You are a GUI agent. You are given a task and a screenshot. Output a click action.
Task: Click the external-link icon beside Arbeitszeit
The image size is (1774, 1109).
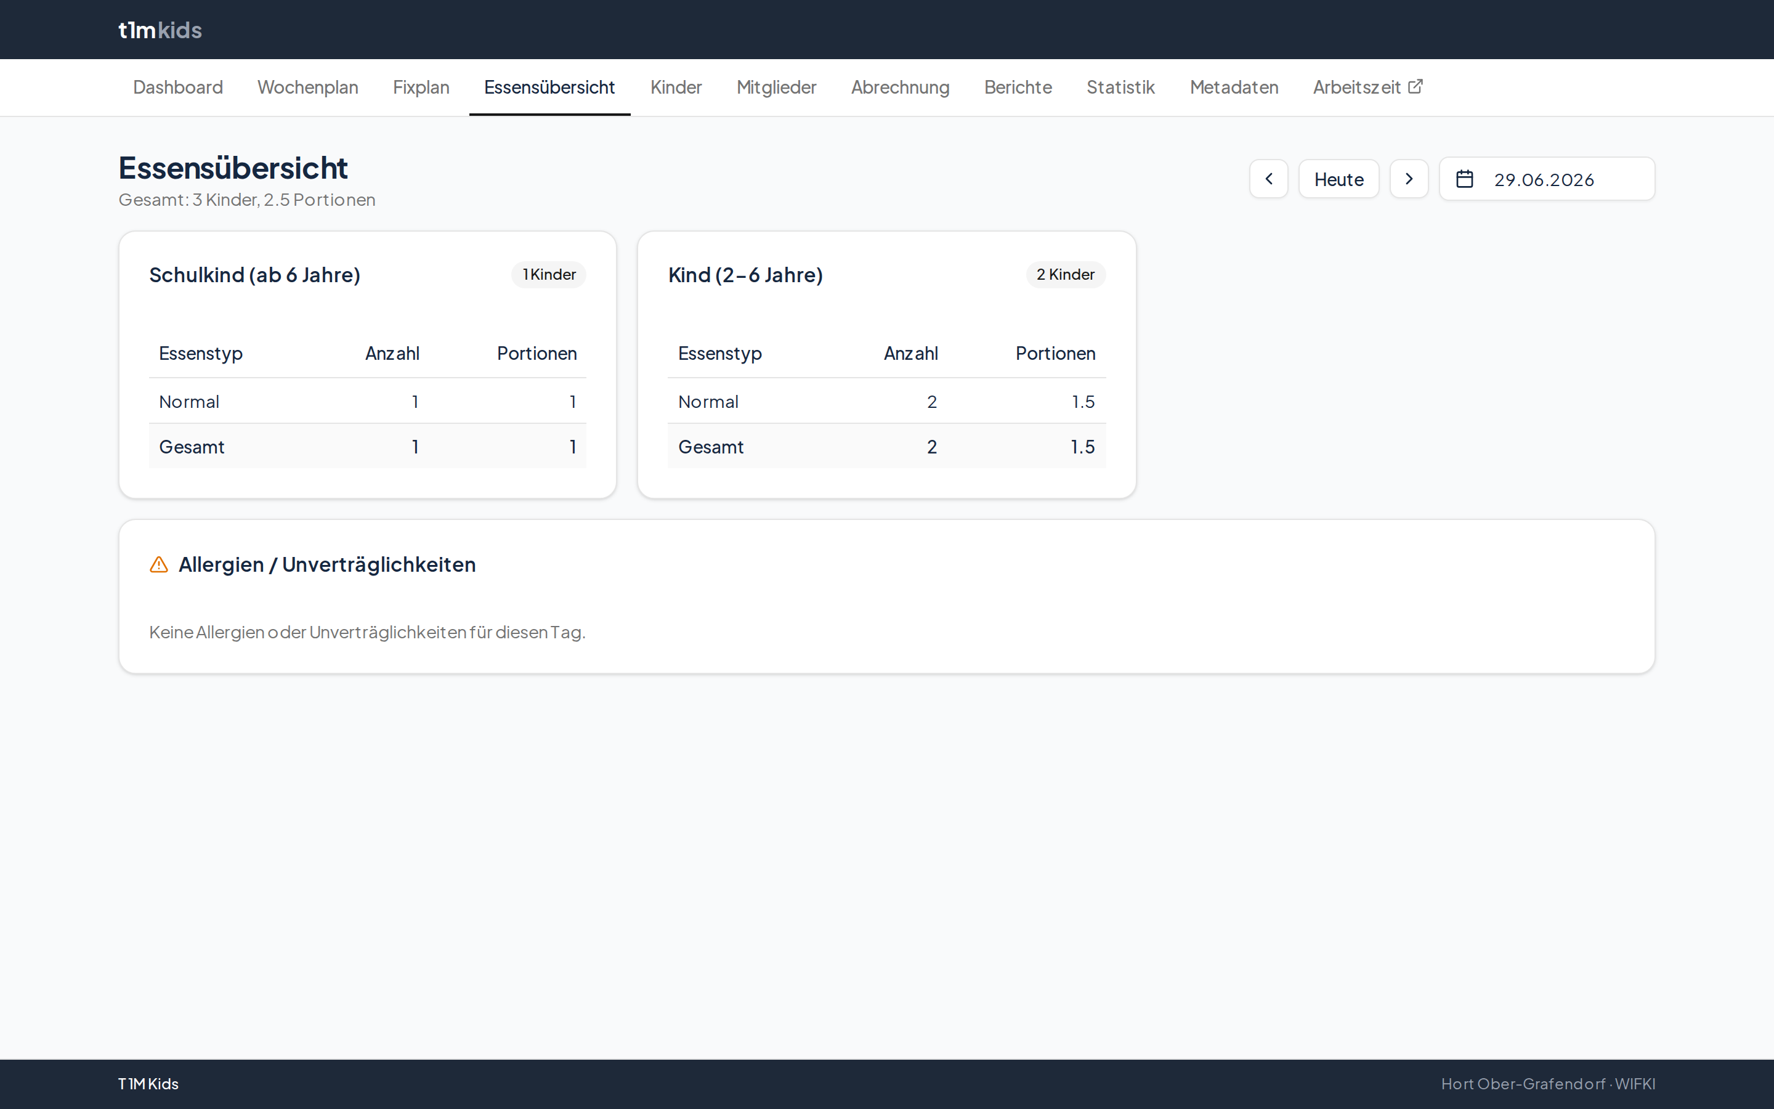coord(1416,86)
